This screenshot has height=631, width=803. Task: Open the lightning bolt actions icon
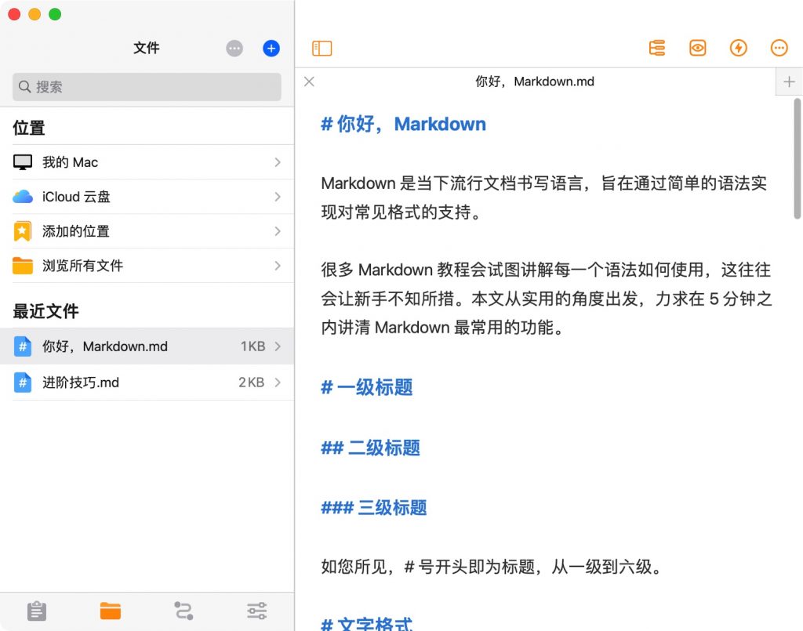point(738,48)
